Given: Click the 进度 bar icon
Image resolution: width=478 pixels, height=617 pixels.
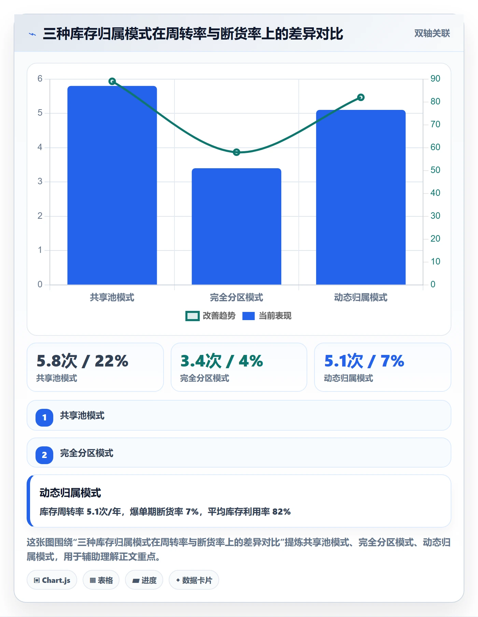Looking at the screenshot, I should 136,580.
